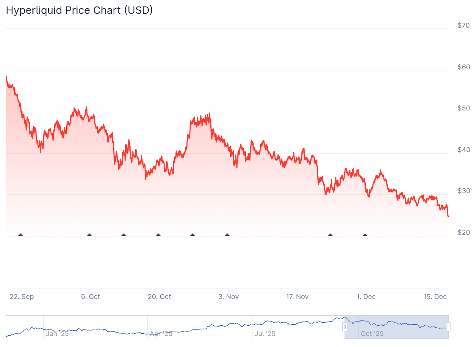Click the $20 price axis label
Image resolution: width=476 pixels, height=347 pixels.
pyautogui.click(x=464, y=232)
